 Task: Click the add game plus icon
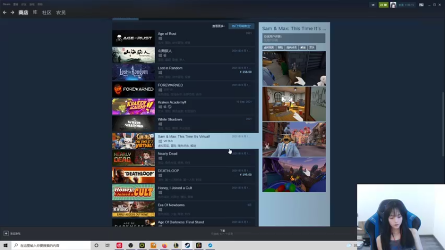pos(6,233)
